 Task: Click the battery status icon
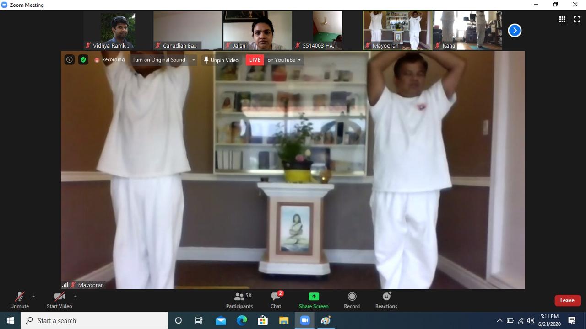[x=510, y=320]
